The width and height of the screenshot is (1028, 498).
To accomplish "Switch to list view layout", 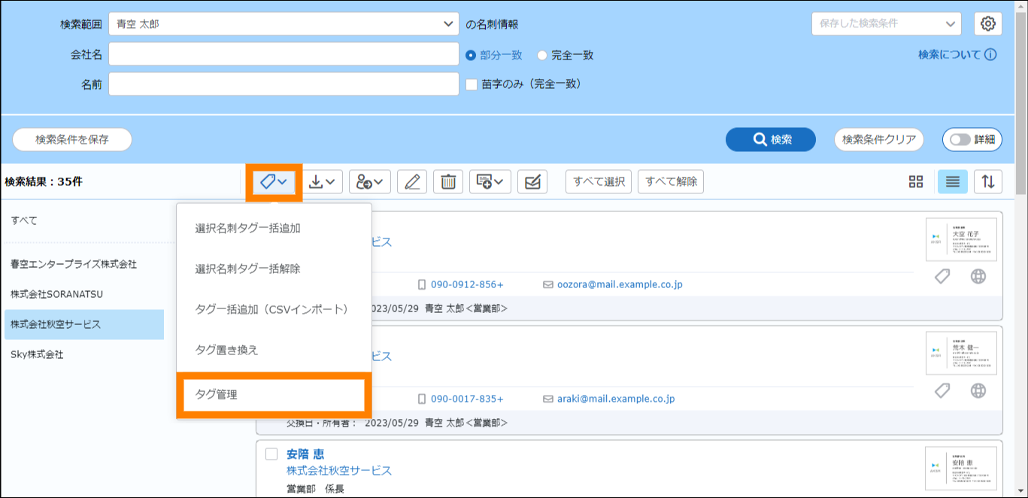I will click(952, 182).
